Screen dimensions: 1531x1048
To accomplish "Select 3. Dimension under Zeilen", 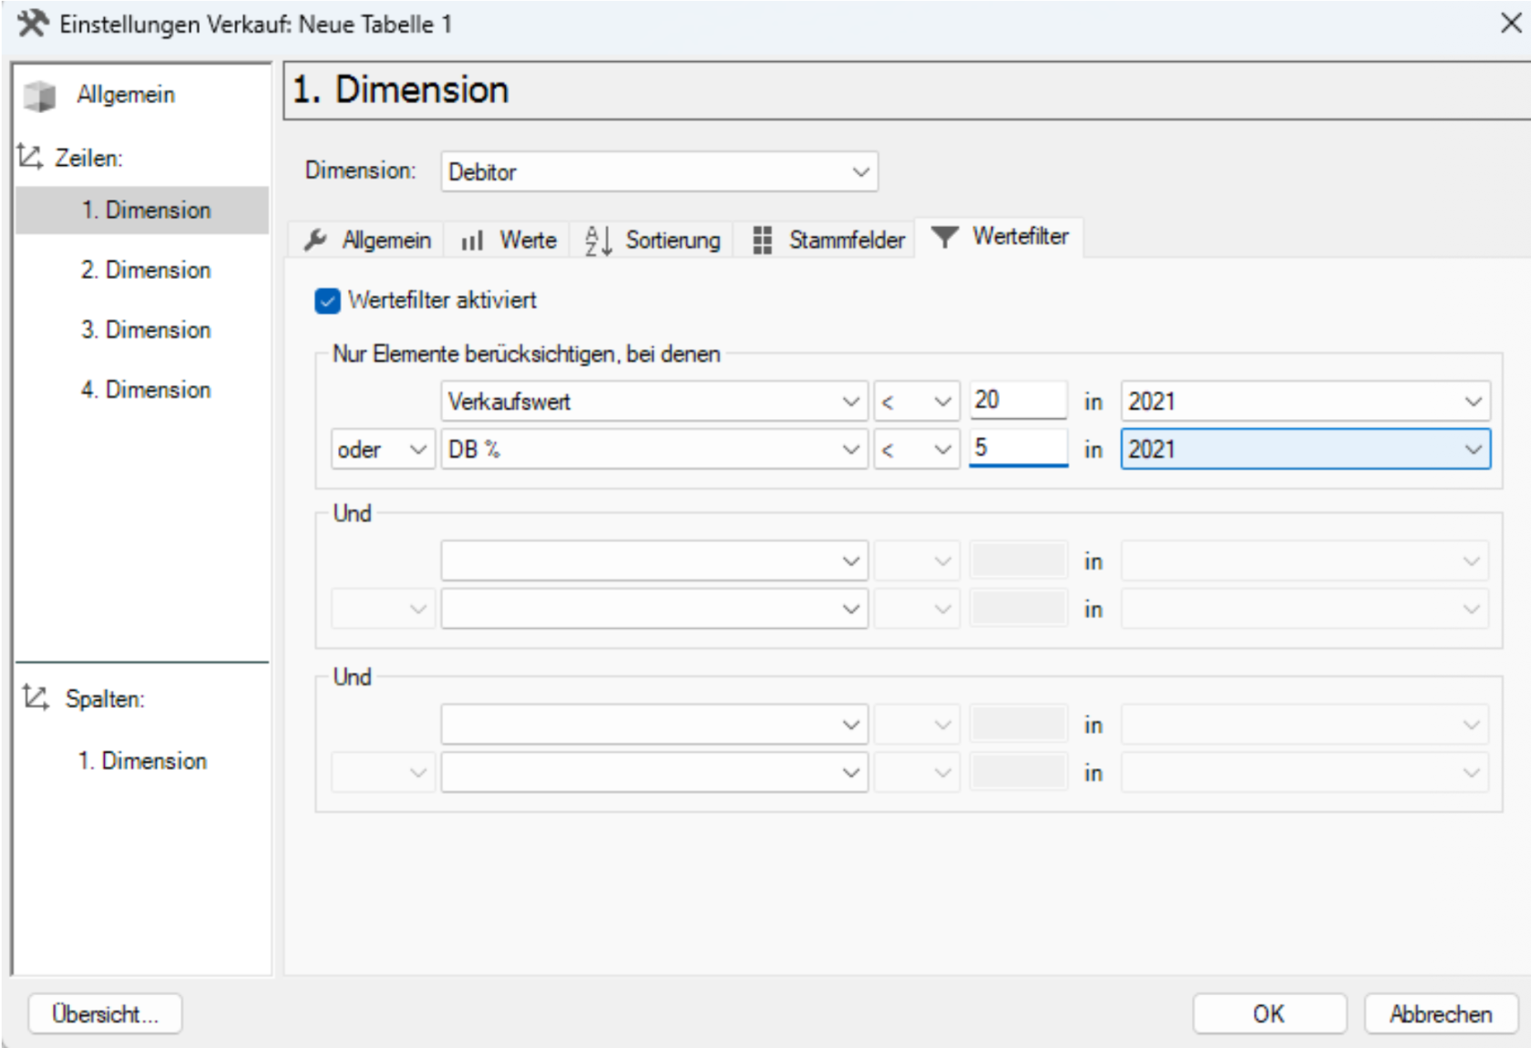I will pos(143,330).
